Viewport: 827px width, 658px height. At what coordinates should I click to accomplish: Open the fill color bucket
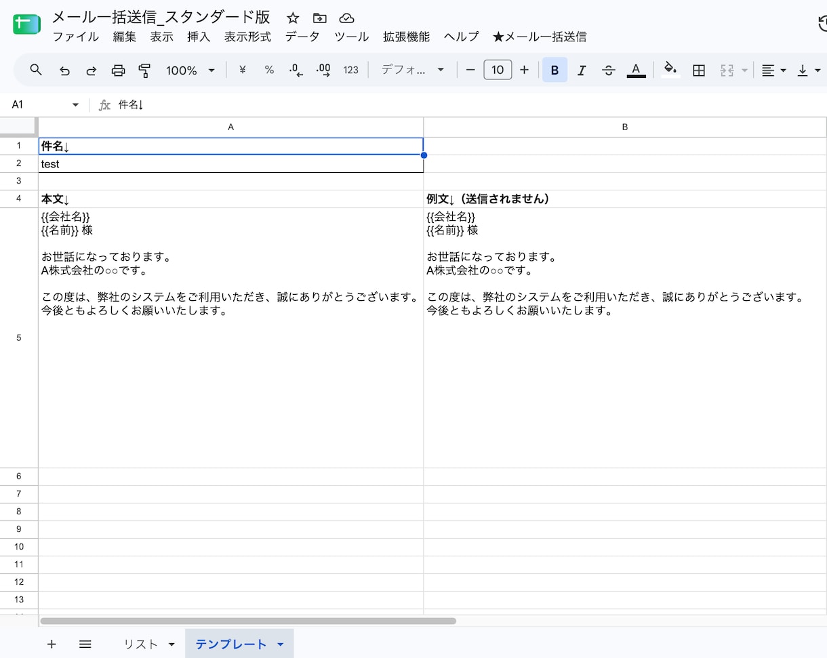[x=670, y=69]
